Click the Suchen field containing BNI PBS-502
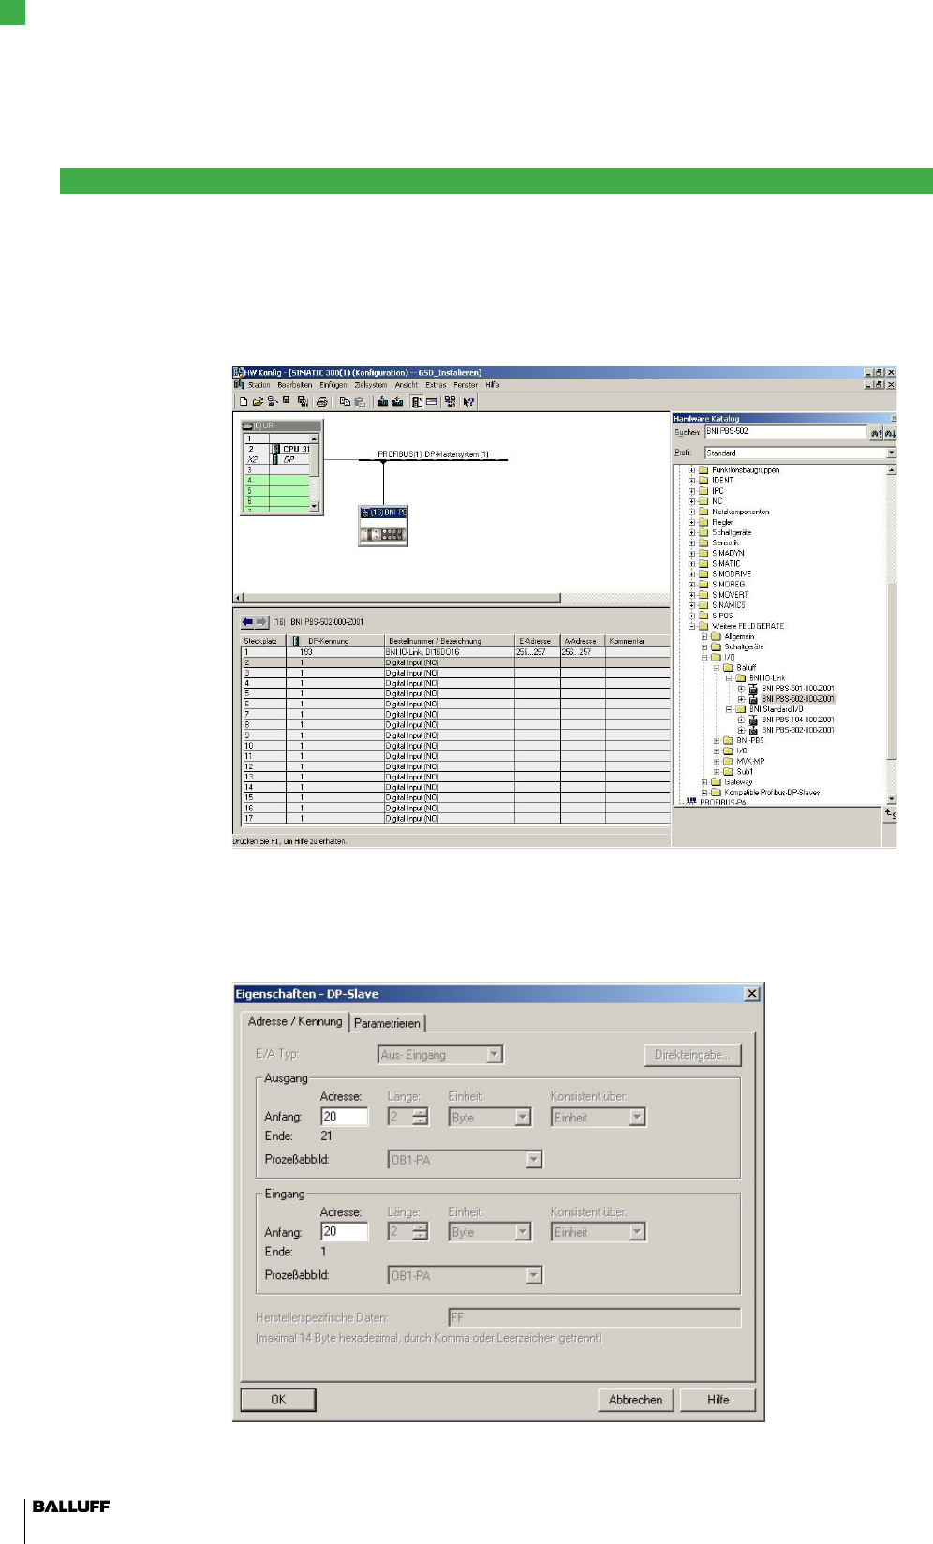This screenshot has width=933, height=1544. [786, 432]
